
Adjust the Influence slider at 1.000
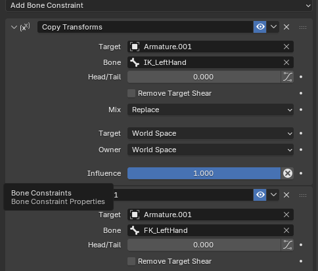point(204,173)
